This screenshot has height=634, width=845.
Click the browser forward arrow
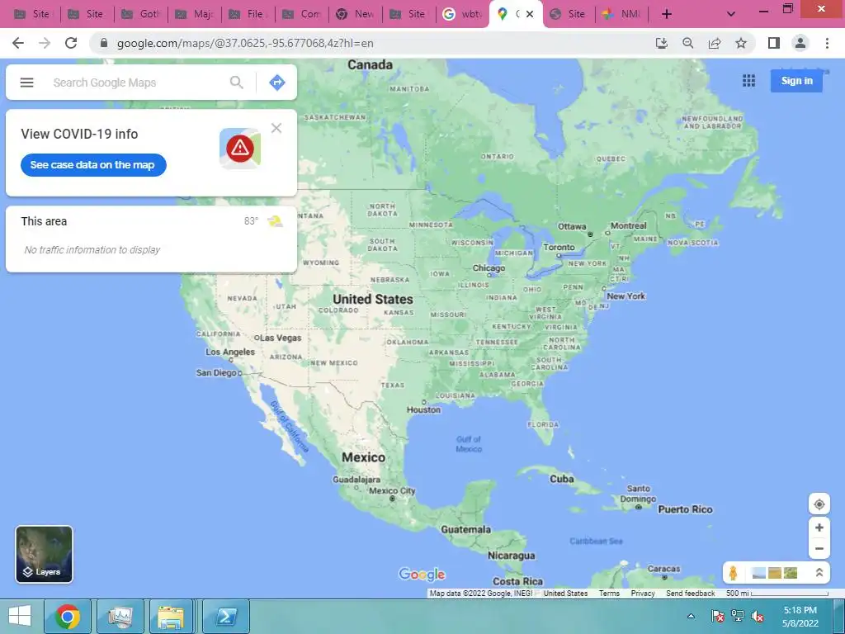pos(45,43)
